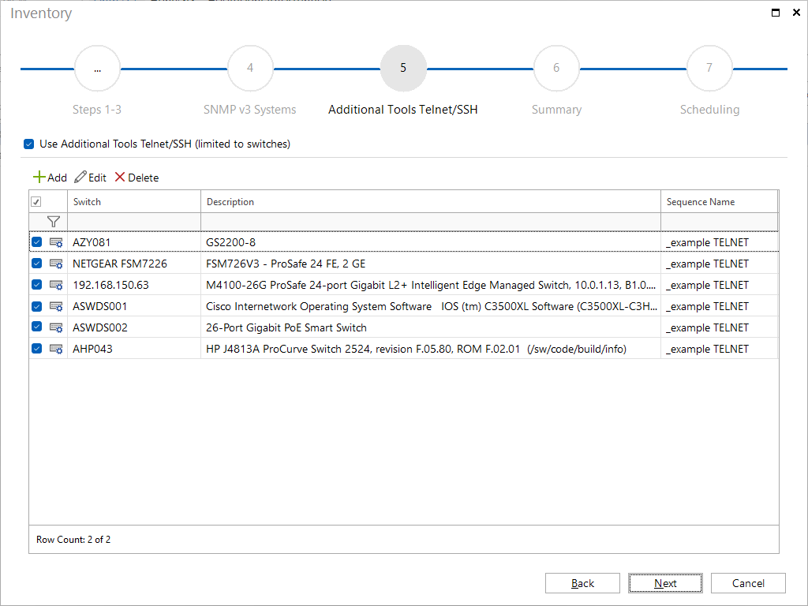
Task: Click the switch icon for AHP043
Action: pos(56,349)
